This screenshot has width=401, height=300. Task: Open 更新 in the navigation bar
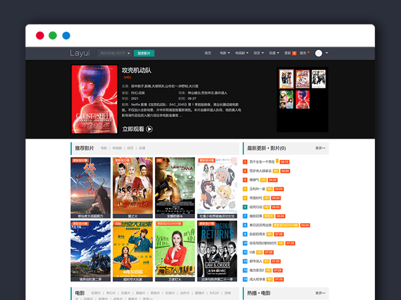click(288, 53)
